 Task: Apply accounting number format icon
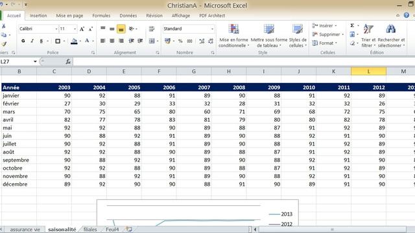pyautogui.click(x=167, y=41)
